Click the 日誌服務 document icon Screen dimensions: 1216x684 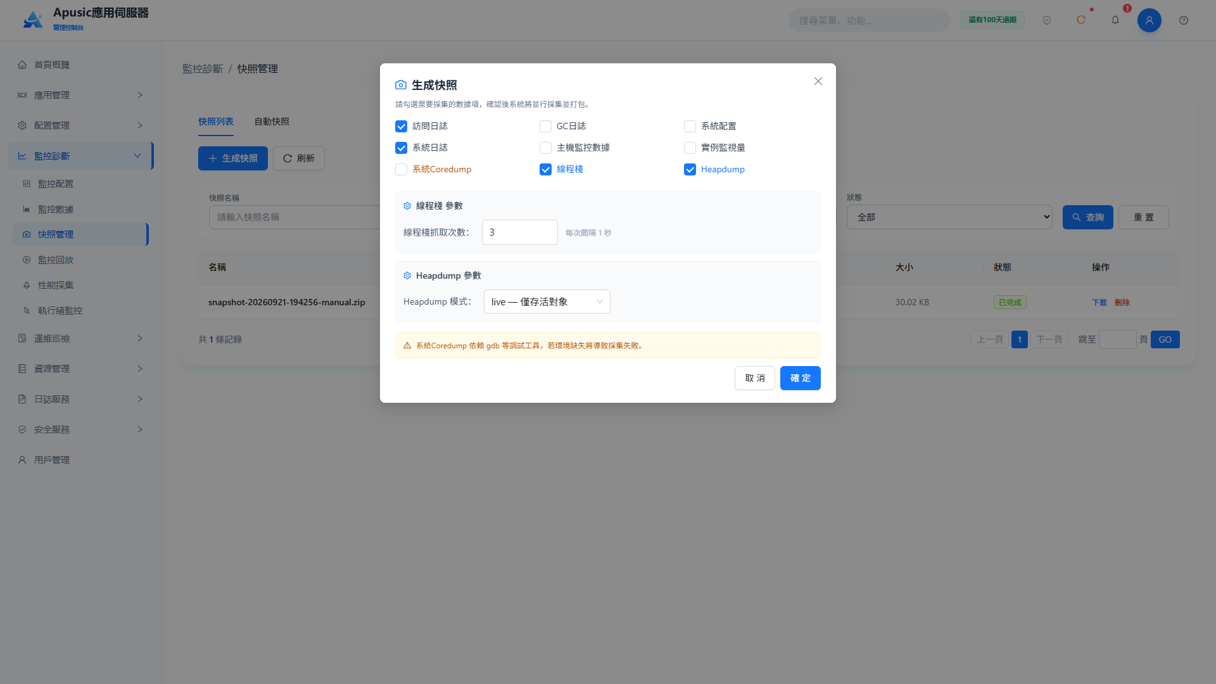[22, 399]
